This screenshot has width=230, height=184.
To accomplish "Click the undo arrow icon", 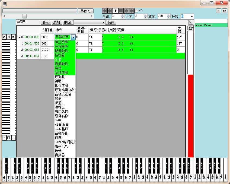I will click(x=4, y=37).
